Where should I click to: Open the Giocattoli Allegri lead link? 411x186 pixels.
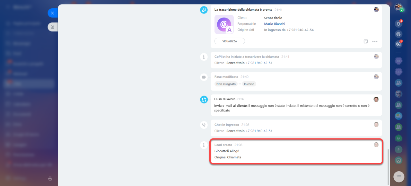click(227, 151)
